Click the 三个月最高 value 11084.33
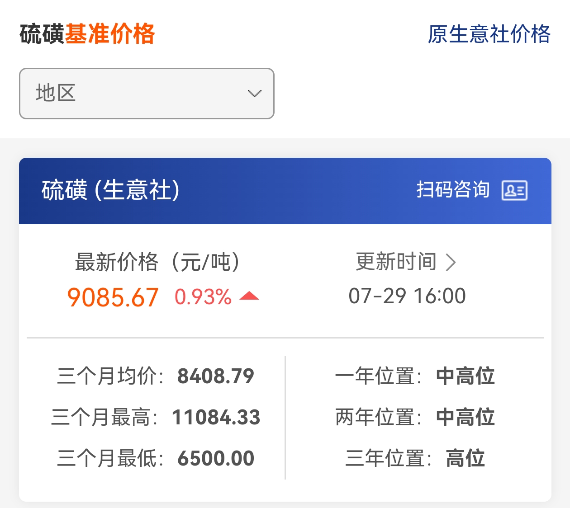 point(216,417)
